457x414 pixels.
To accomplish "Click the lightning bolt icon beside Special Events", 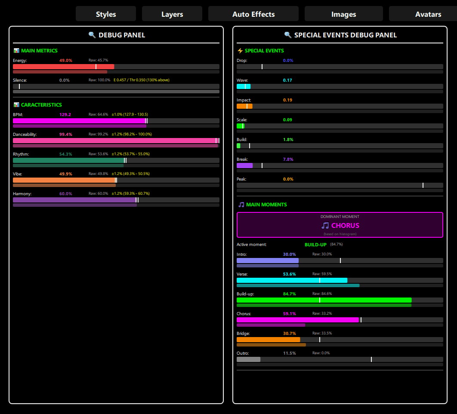I will pos(240,50).
